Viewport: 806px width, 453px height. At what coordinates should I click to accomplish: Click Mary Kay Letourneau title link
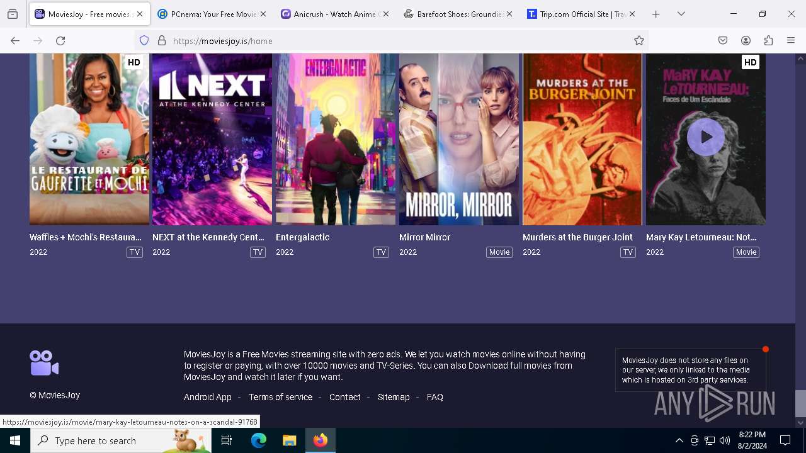point(701,237)
